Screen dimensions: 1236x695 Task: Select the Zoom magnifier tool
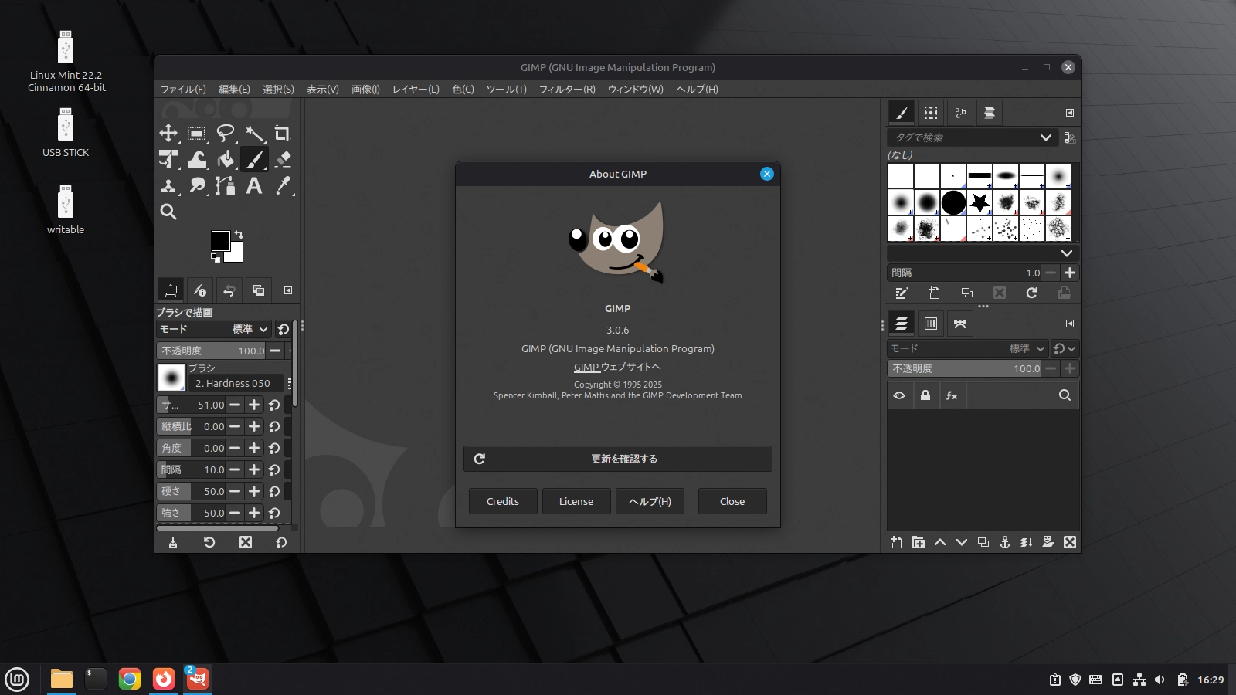pyautogui.click(x=168, y=212)
